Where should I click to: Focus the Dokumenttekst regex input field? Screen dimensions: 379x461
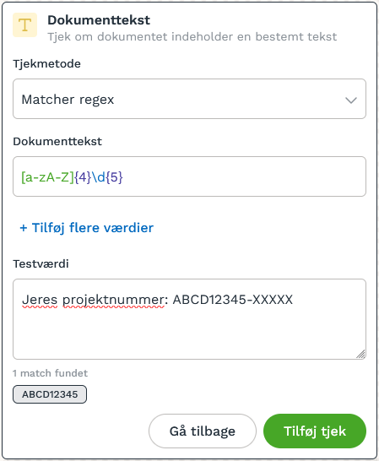[x=189, y=176]
